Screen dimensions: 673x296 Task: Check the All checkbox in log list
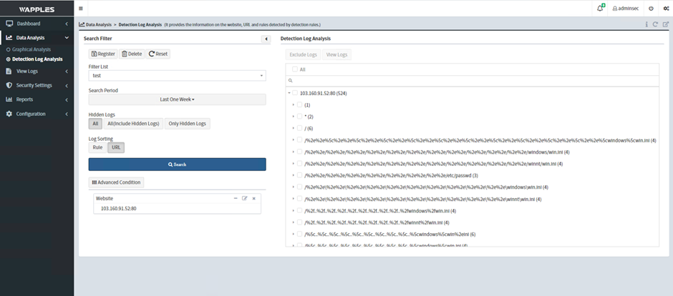[293, 69]
